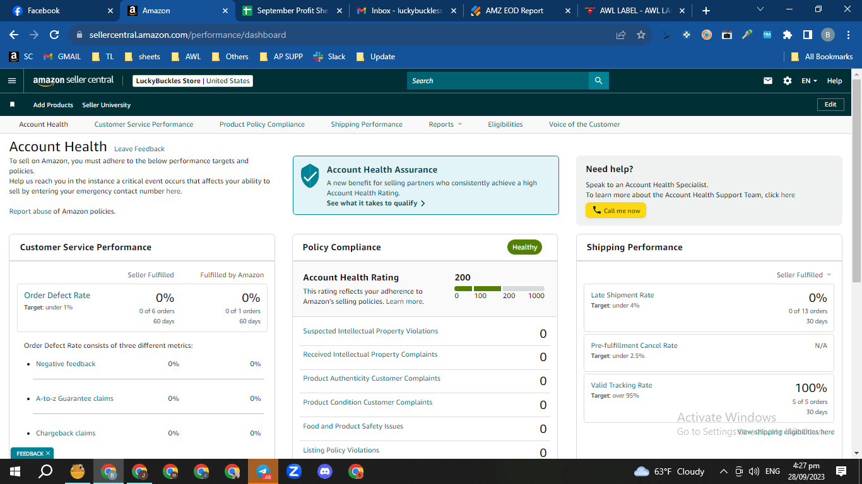Viewport: 862px width, 484px height.
Task: Dismiss the Feedback tab with its X
Action: coord(48,453)
